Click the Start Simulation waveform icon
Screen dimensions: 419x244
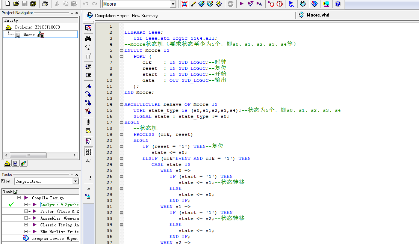click(291, 4)
